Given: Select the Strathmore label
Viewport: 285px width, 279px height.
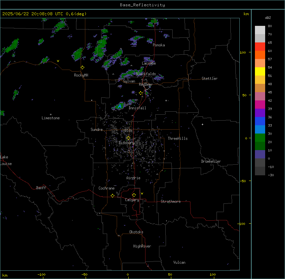Looking at the screenshot, I should [x=171, y=201].
